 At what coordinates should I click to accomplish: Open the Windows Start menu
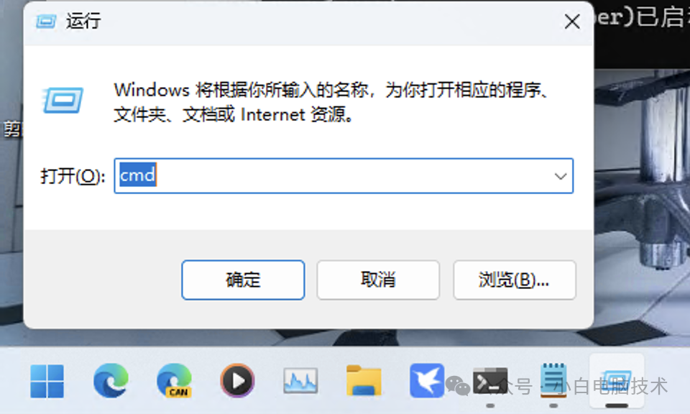tap(47, 381)
